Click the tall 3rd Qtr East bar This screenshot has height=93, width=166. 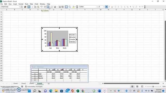click(x=51, y=39)
